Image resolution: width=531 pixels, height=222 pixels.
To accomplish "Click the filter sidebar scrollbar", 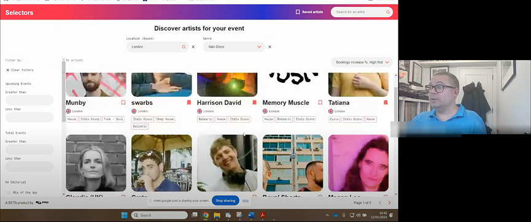I will click(63, 91).
